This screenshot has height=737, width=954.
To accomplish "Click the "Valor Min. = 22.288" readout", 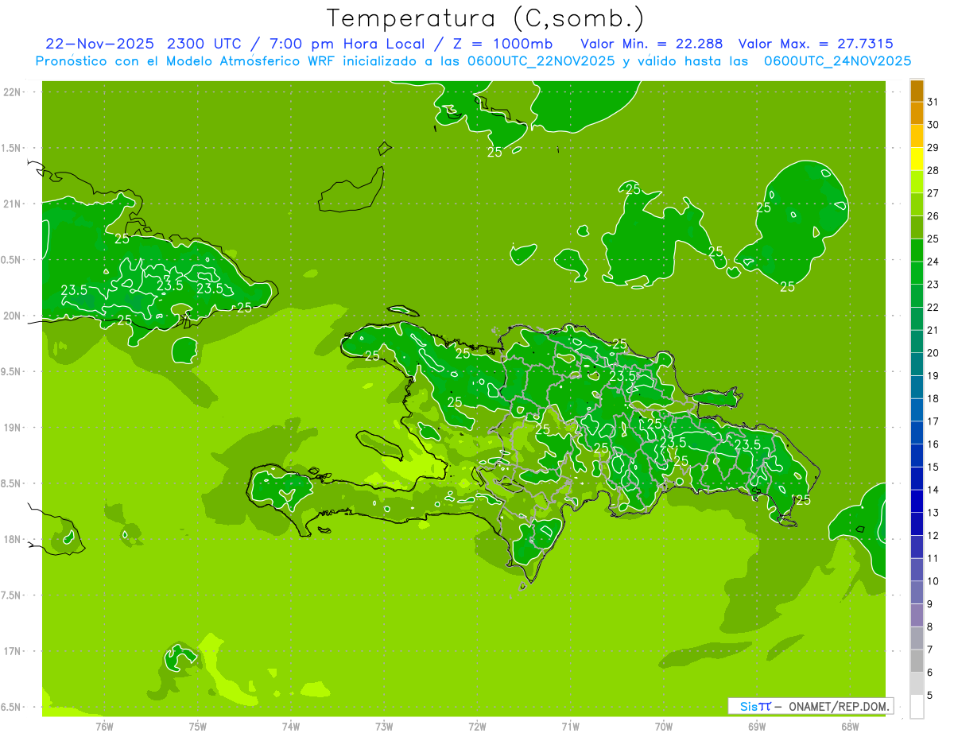I will click(652, 44).
